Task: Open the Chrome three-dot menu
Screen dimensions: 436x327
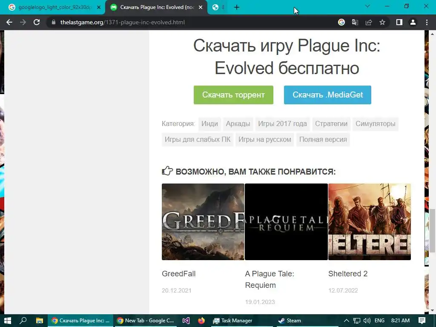Action: click(427, 22)
